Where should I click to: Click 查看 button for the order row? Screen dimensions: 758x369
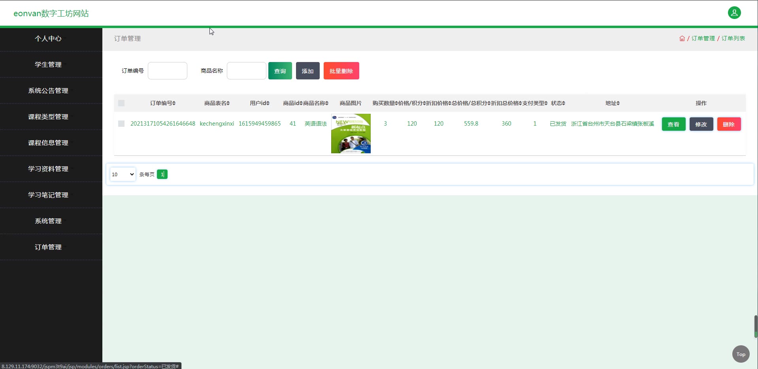[674, 124]
